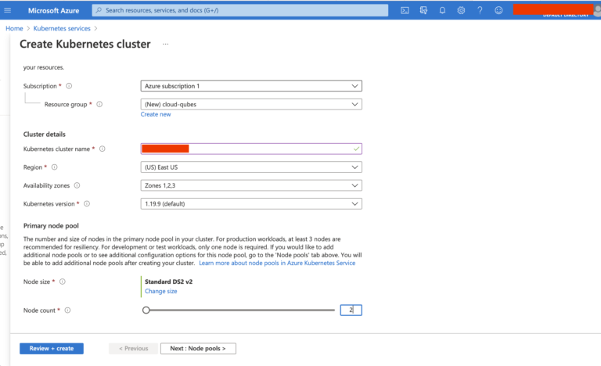601x366 pixels.
Task: Click the Previous button
Action: [x=133, y=348]
